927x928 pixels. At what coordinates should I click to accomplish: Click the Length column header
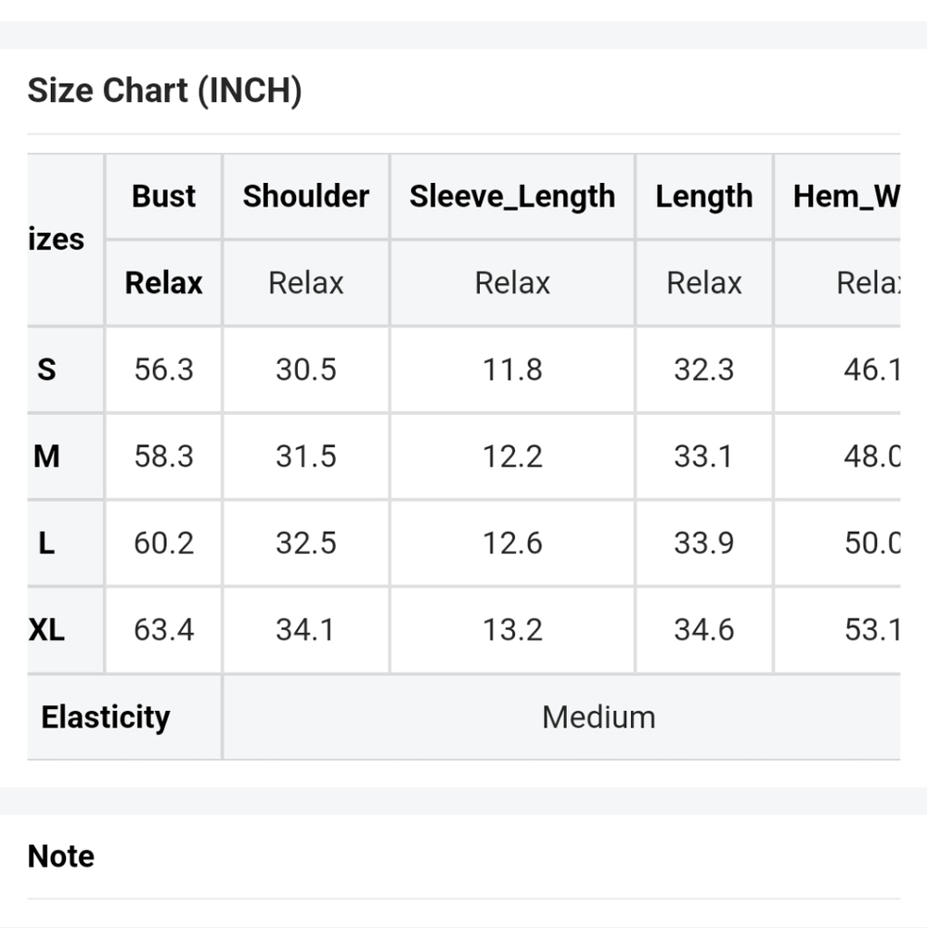pyautogui.click(x=704, y=197)
